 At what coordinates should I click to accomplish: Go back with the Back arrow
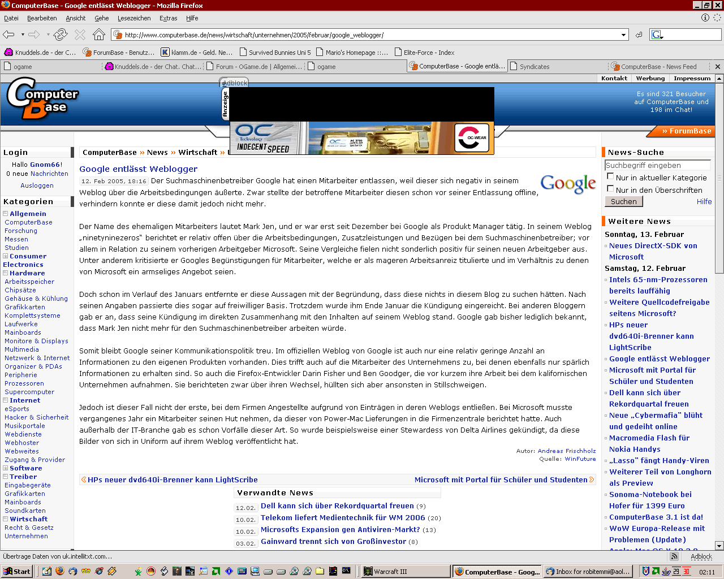[8, 34]
